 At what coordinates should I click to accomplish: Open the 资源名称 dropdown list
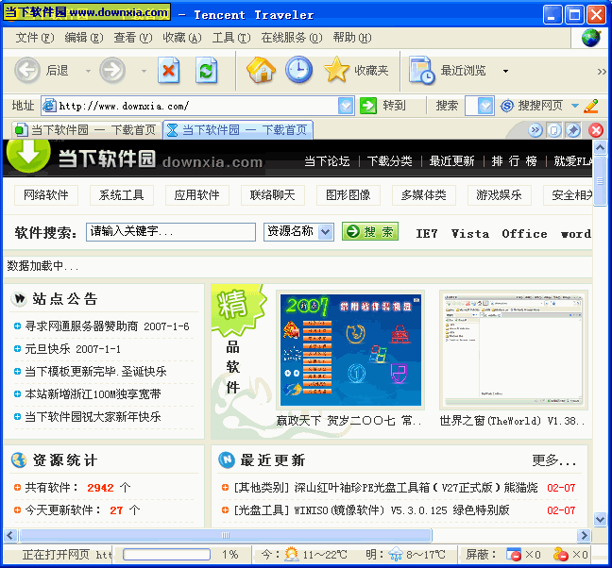pos(326,232)
